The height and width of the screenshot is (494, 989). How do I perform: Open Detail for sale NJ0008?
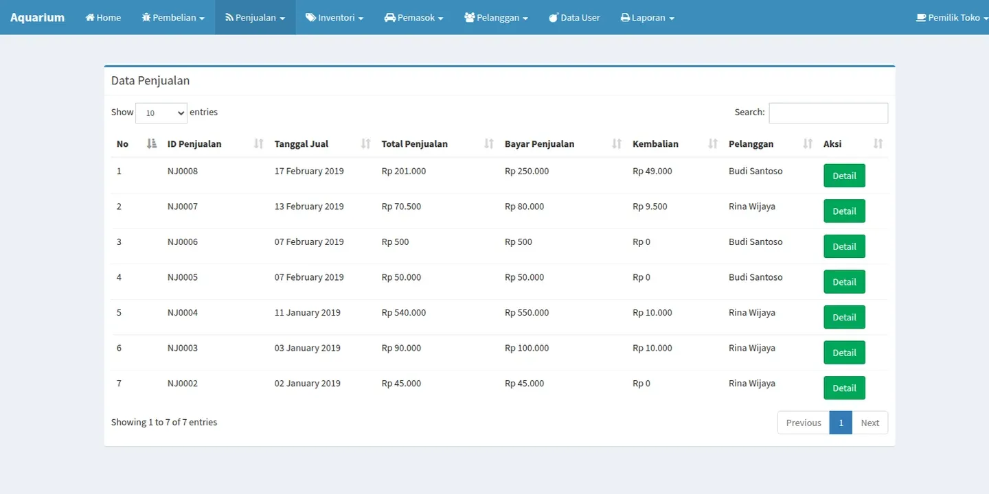pos(844,176)
